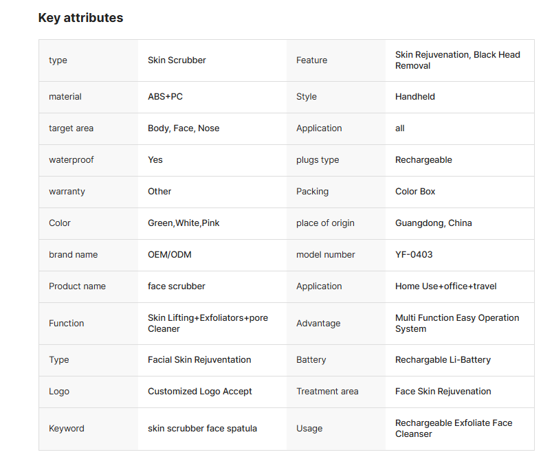
Task: Click the "Home Use+office+travel" application value
Action: [x=445, y=286]
